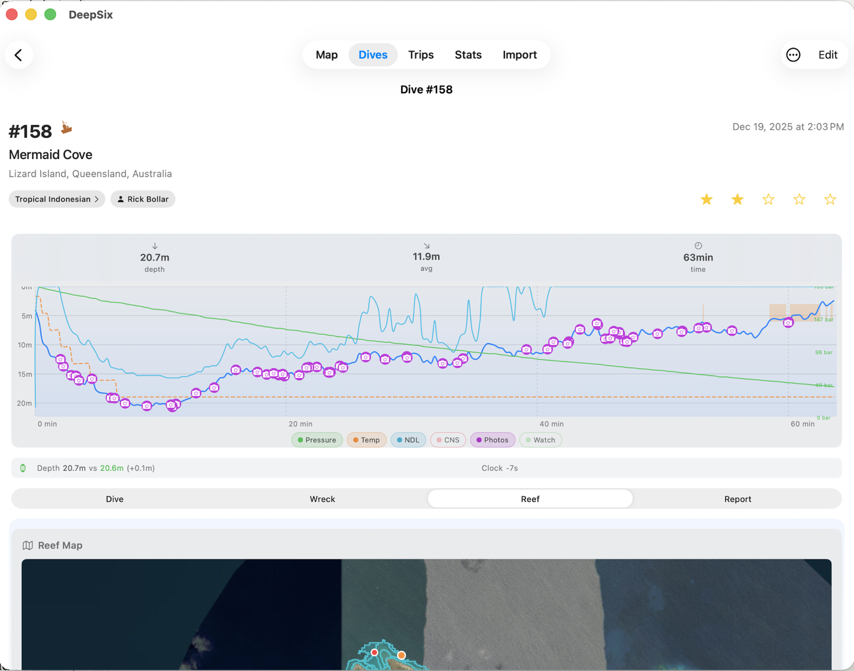Toggle the Photos graph overlay
This screenshot has width=854, height=671.
click(x=493, y=440)
